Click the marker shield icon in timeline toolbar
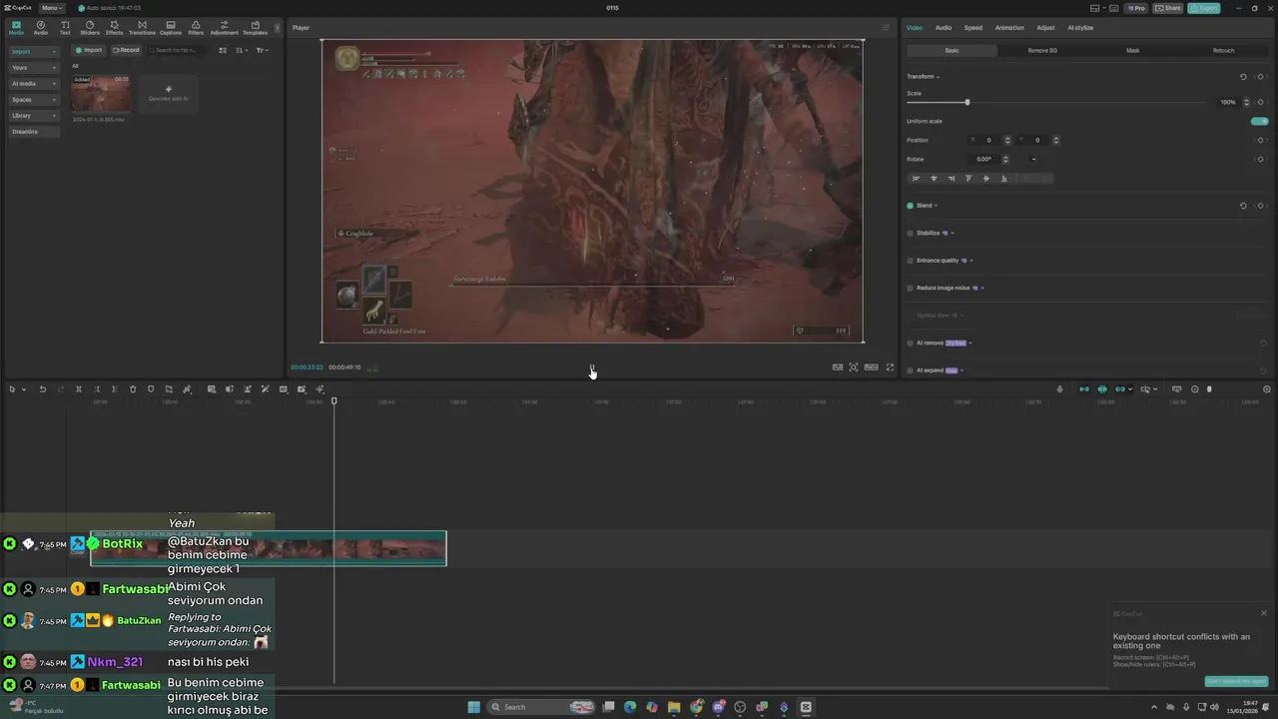 click(151, 389)
